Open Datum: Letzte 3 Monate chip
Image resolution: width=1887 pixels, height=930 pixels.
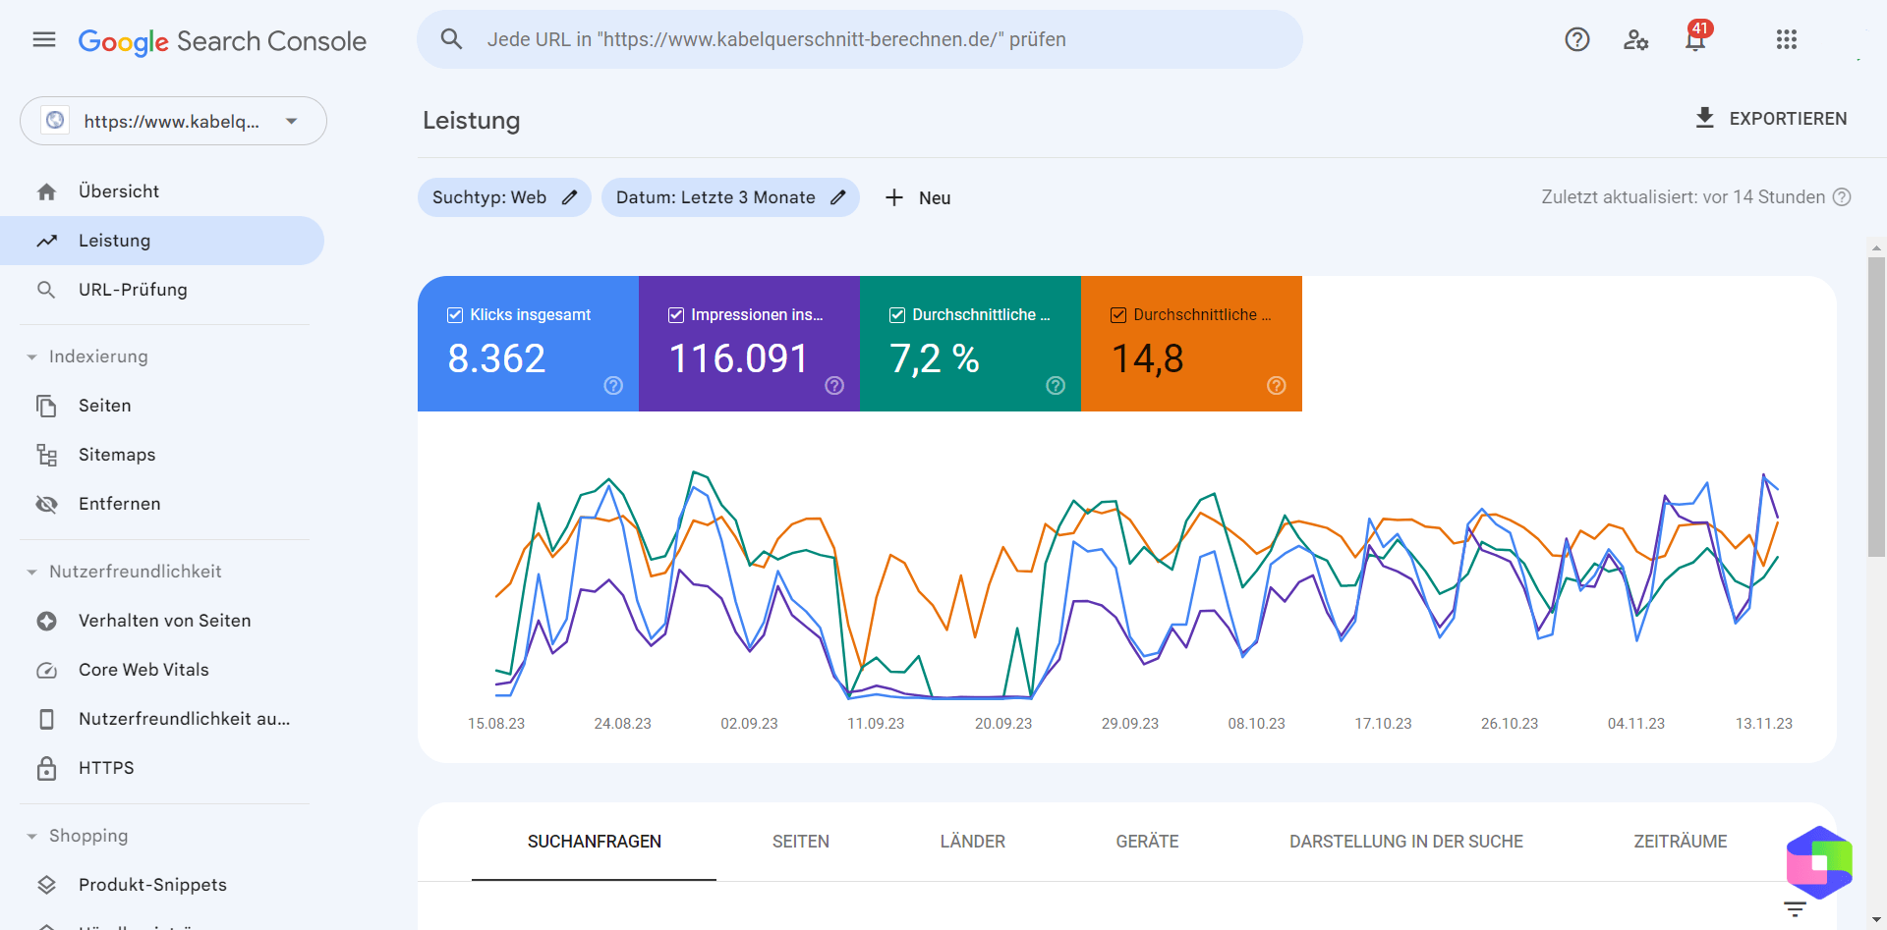730,197
